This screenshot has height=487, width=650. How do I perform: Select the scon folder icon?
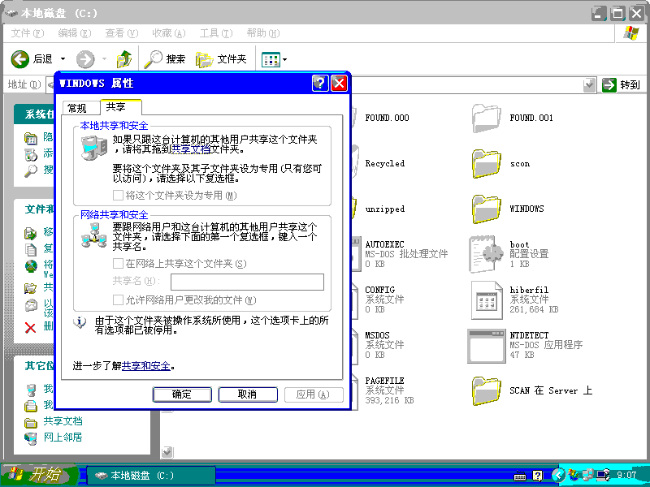pos(486,164)
